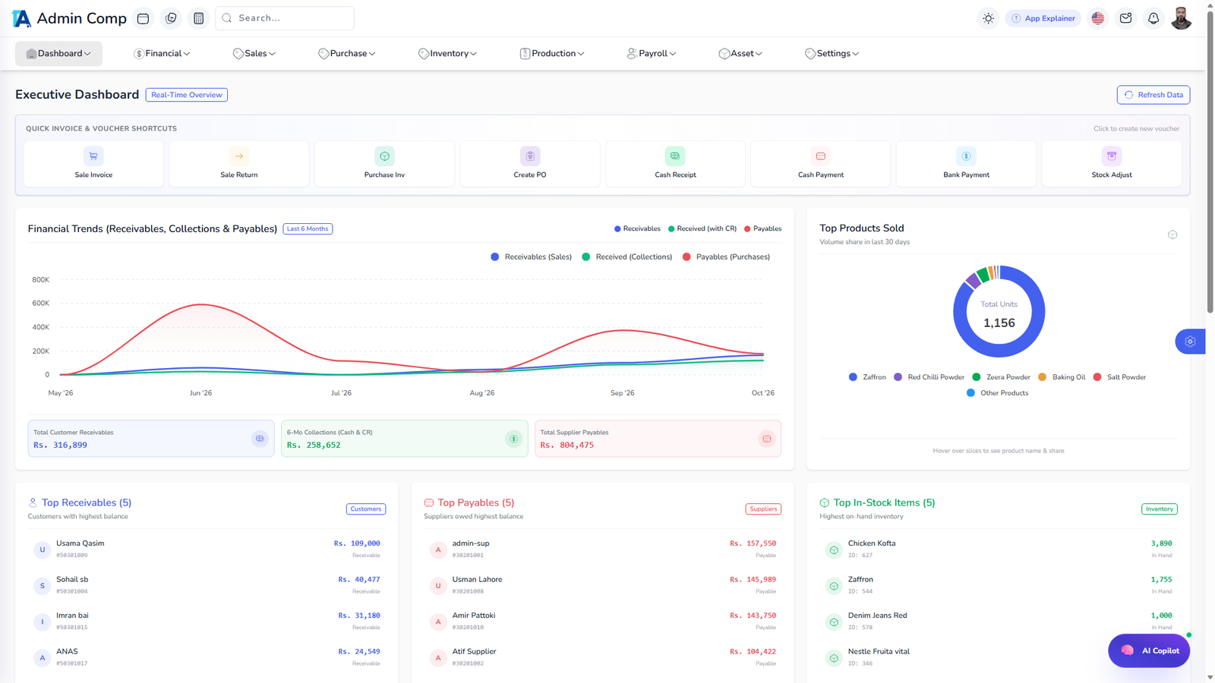Screen dimensions: 1215x683
Task: Open the floating settings gear panel
Action: 1190,341
